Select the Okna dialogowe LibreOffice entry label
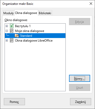 [34, 41]
